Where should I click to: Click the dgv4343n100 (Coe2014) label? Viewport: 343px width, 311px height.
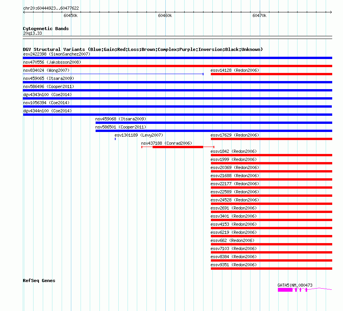pos(47,95)
